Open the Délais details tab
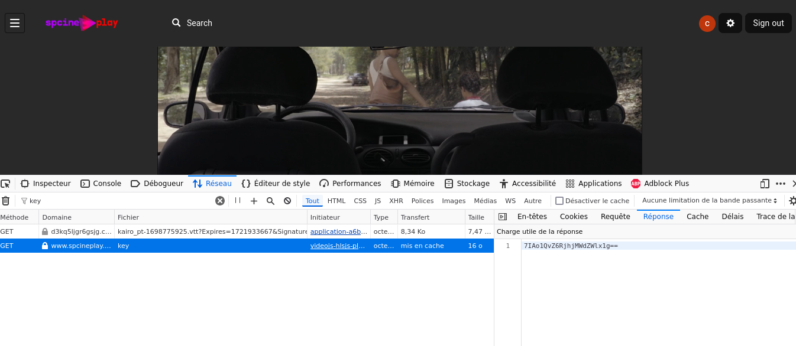The image size is (796, 346). (x=732, y=217)
